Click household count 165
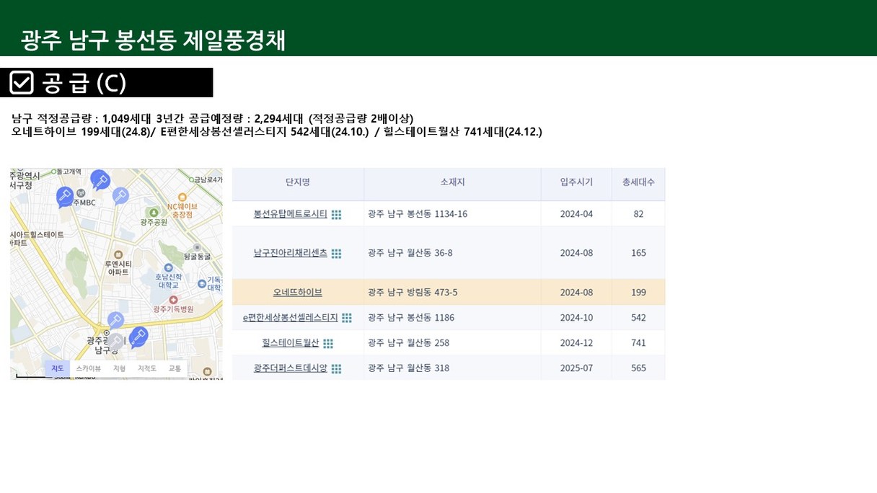The image size is (877, 493). click(638, 253)
